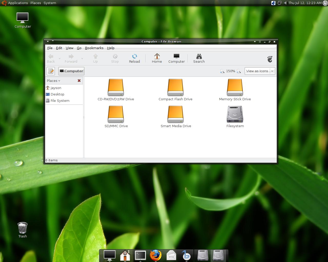Open the System panel menu
The image size is (328, 262).
click(x=50, y=3)
